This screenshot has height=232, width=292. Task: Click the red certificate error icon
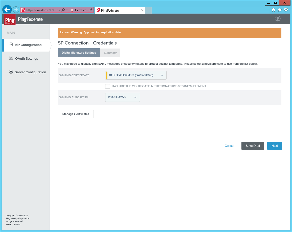[x=72, y=10]
